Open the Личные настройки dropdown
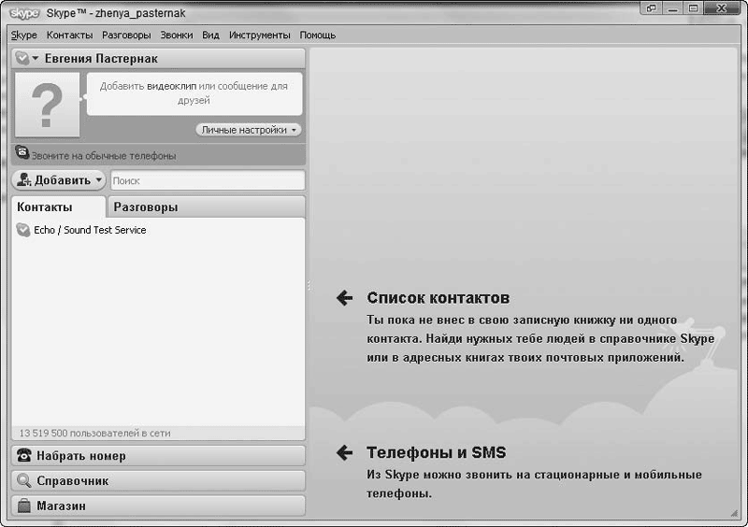Image resolution: width=748 pixels, height=527 pixels. 249,130
